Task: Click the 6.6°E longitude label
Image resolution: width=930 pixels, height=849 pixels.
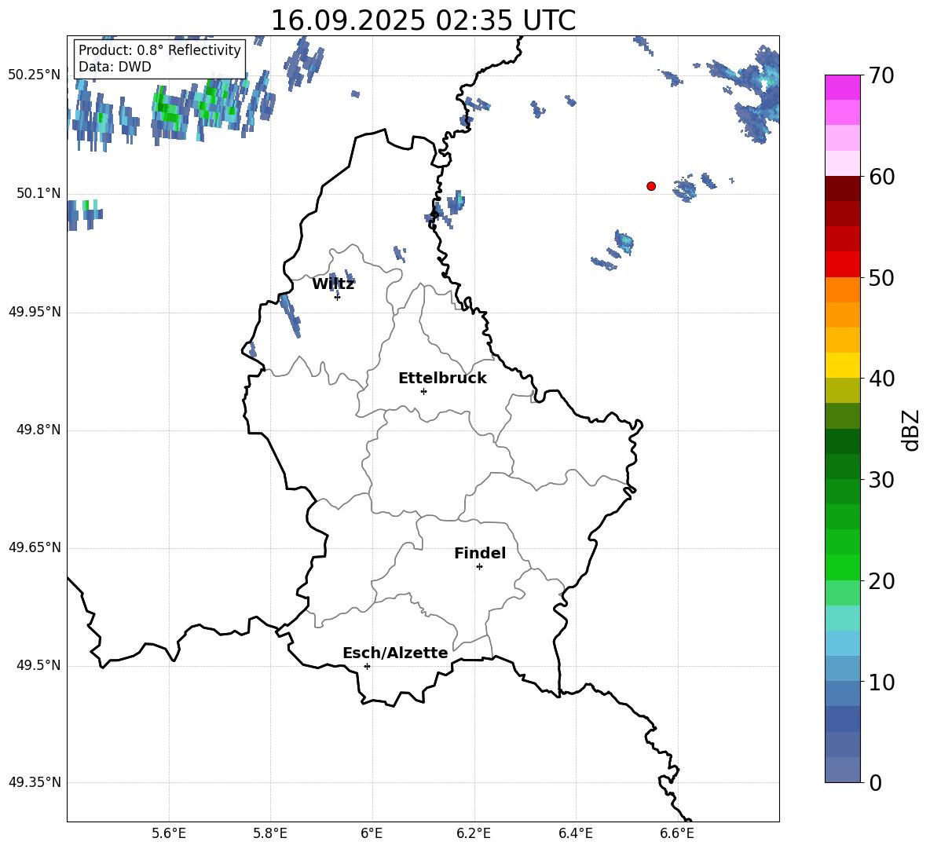Action: point(677,833)
